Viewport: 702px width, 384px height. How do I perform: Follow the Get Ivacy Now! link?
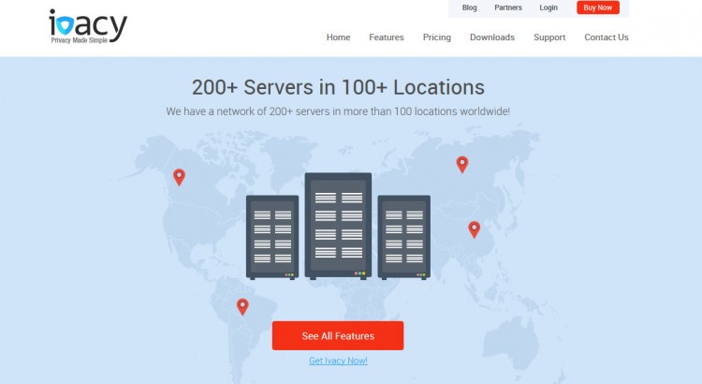[x=338, y=361]
